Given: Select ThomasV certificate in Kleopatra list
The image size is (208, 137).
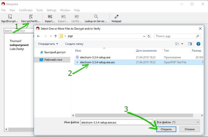Looking at the screenshot, I should [16, 41].
